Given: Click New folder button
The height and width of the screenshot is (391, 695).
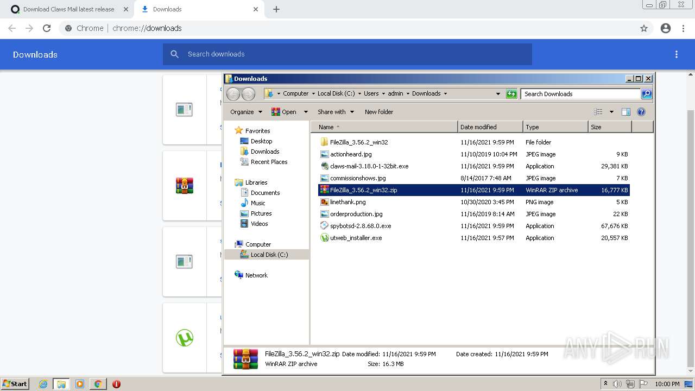Looking at the screenshot, I should [379, 112].
